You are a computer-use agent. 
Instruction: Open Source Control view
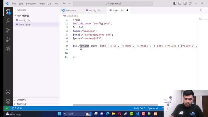click(8, 30)
